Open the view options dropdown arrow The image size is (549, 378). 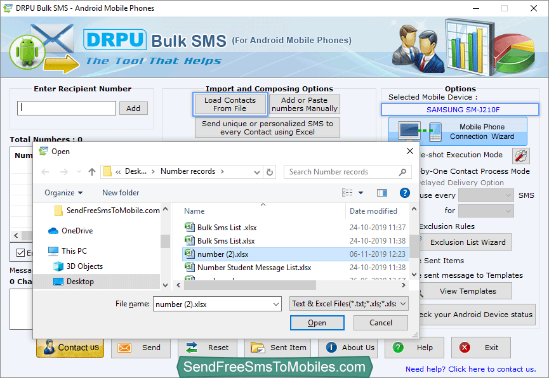[361, 193]
